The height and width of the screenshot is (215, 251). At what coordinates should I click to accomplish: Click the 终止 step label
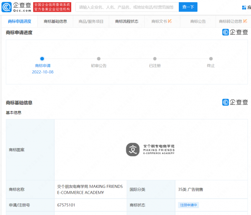[211, 66]
